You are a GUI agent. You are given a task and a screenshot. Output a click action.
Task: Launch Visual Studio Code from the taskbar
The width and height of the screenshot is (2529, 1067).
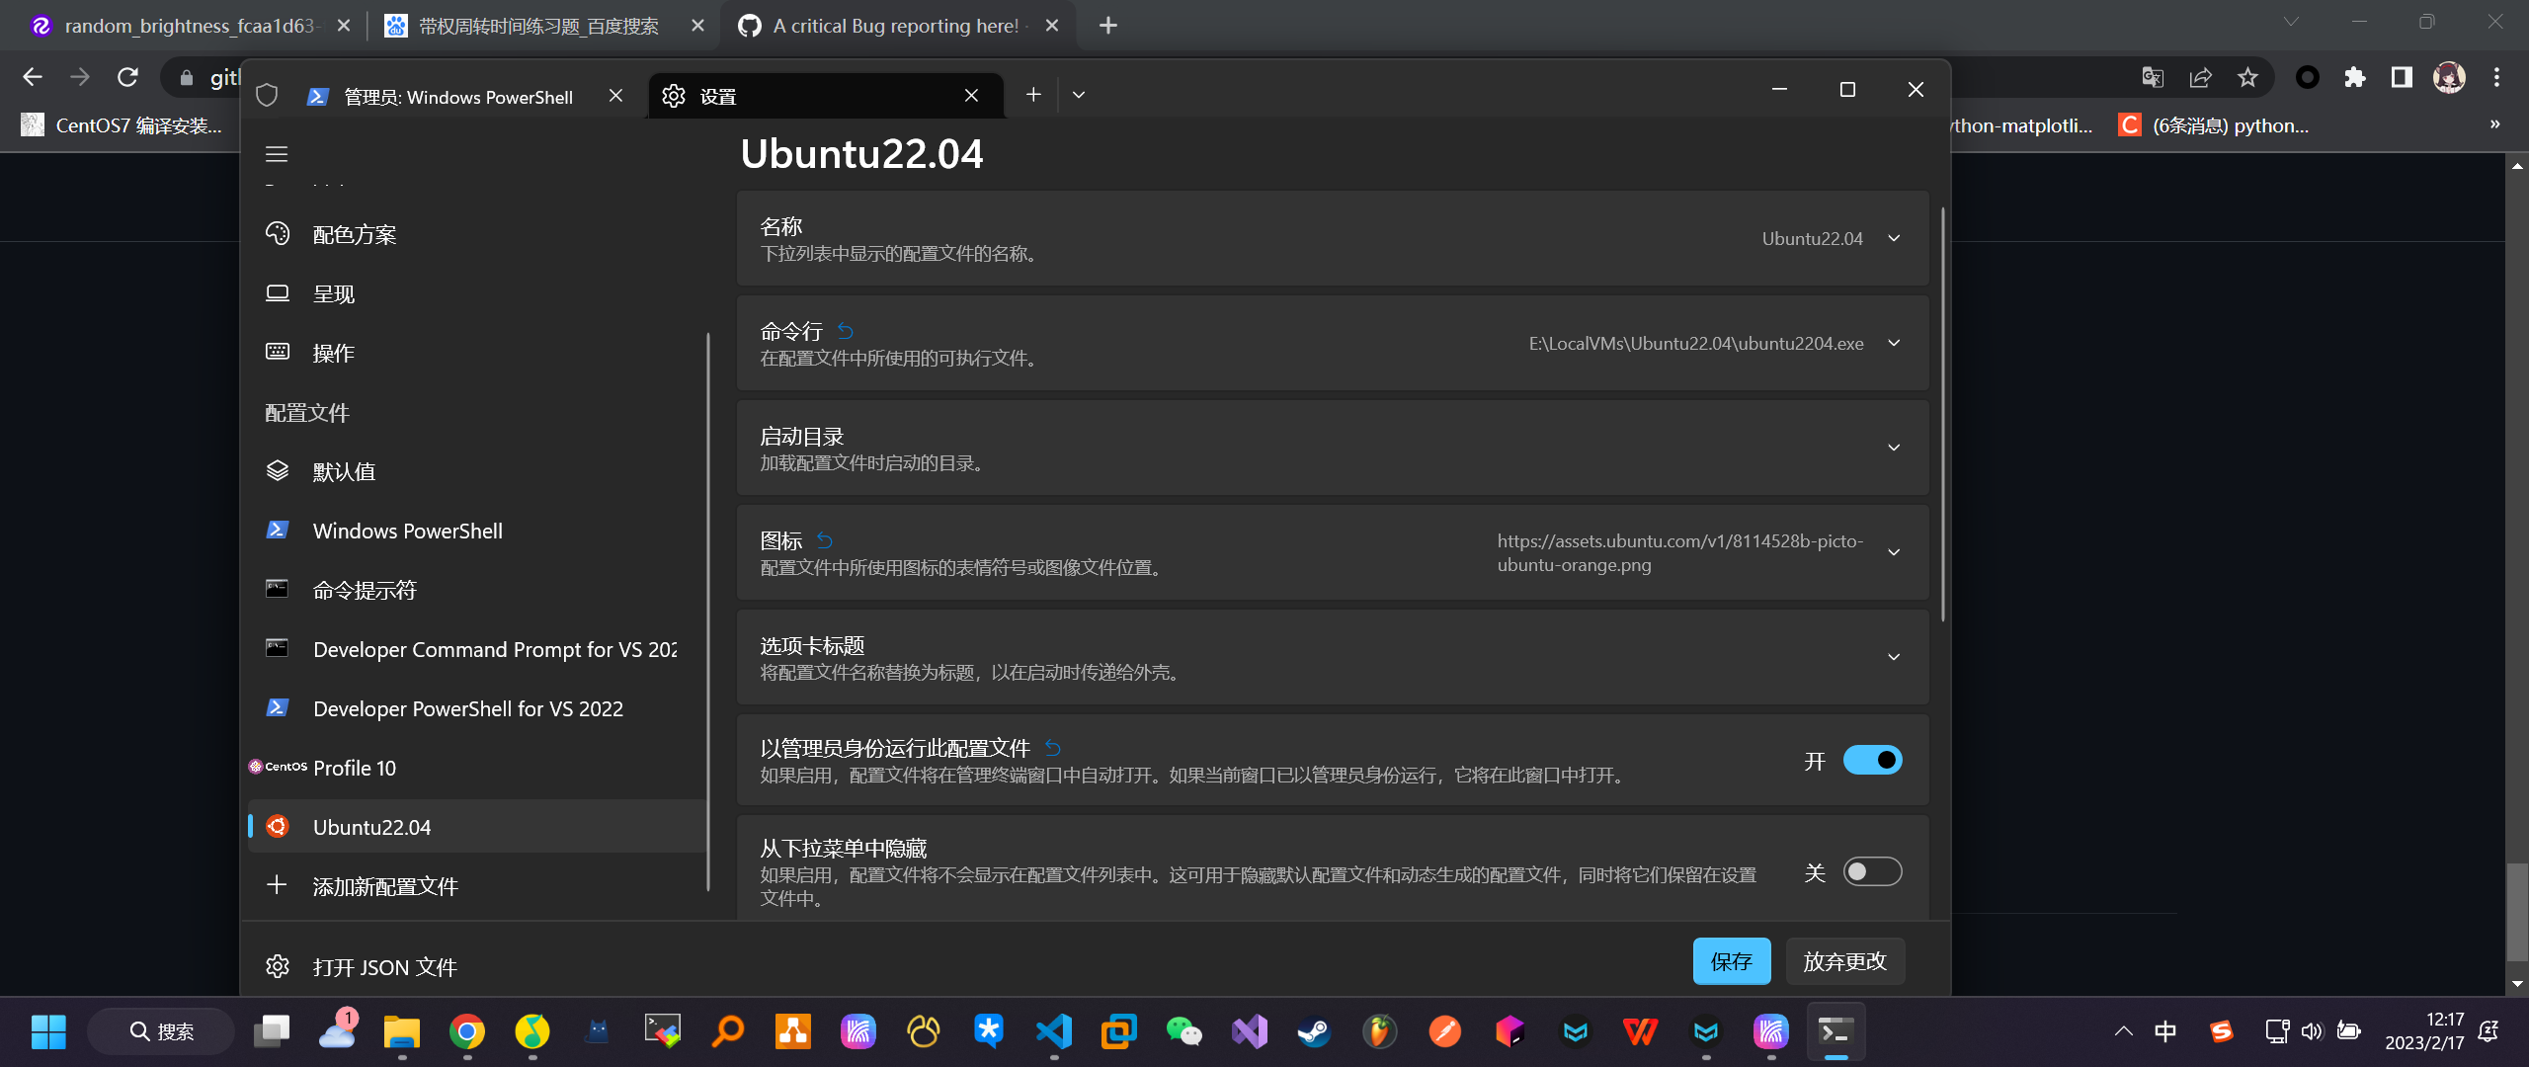point(1054,1030)
